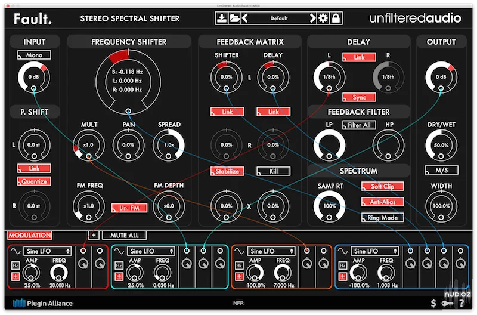This screenshot has width=477, height=315.
Task: Toggle the Mono input switch
Action: click(x=34, y=55)
